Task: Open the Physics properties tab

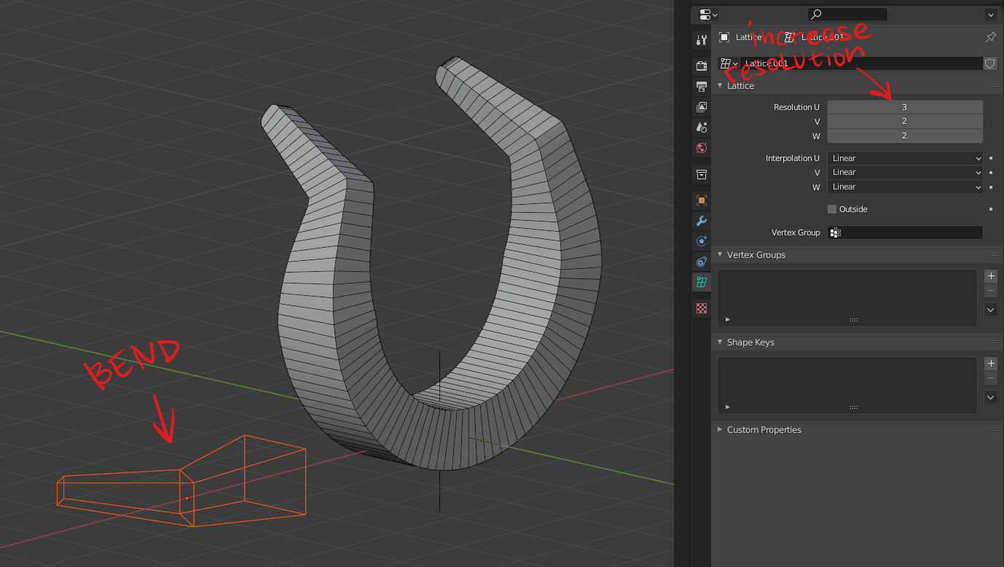Action: tap(702, 241)
